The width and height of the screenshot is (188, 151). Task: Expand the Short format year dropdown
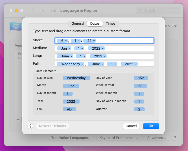tap(94, 41)
